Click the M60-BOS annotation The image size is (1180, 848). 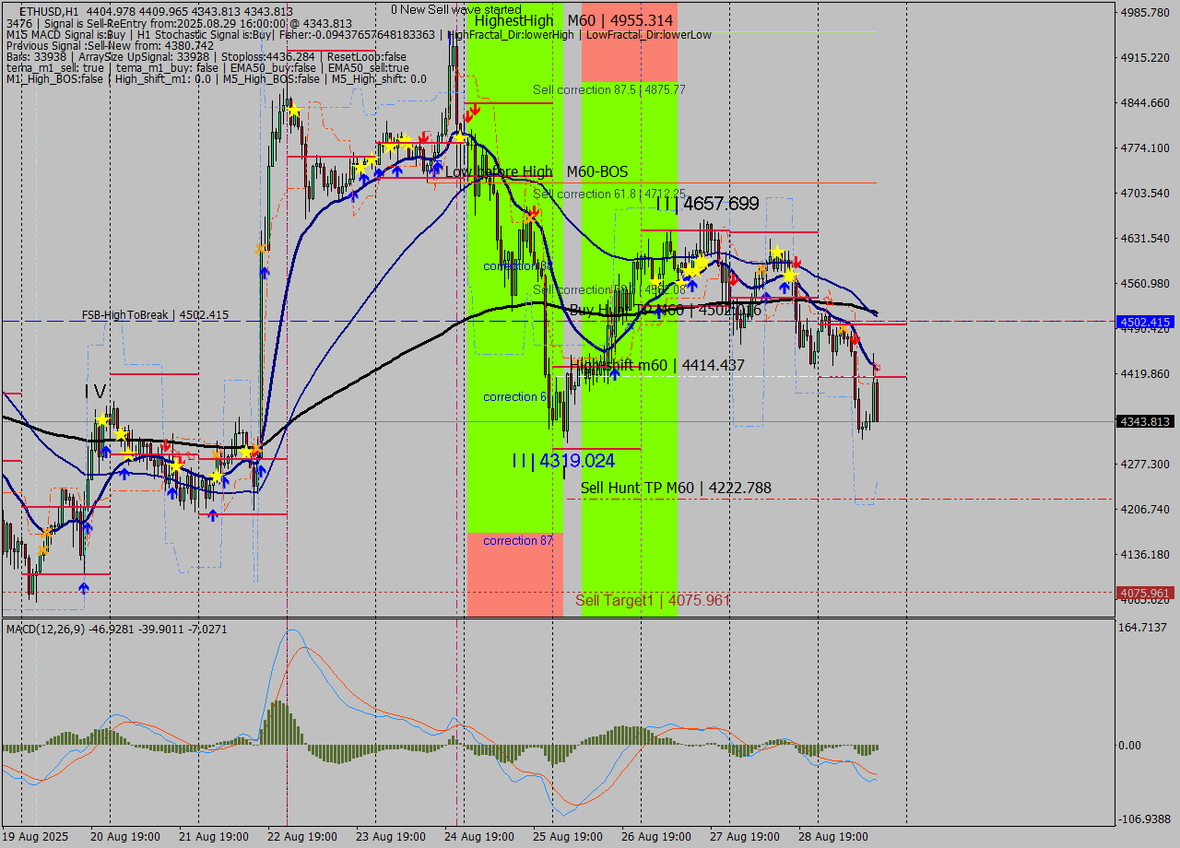(x=599, y=171)
